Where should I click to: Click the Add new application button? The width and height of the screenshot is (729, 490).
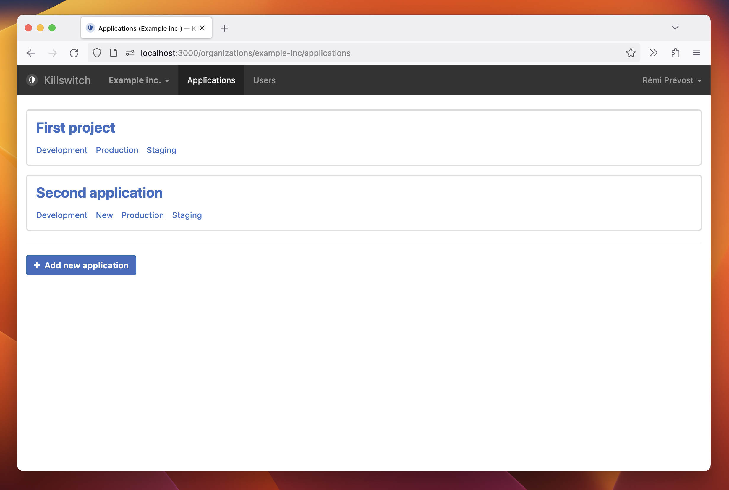[x=81, y=265]
